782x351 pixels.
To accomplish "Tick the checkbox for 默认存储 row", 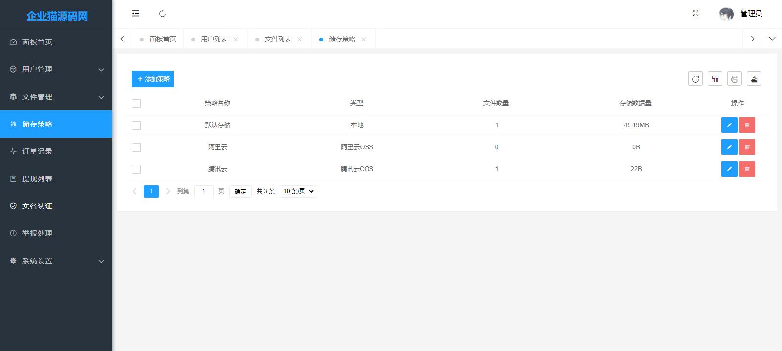I will tap(136, 125).
